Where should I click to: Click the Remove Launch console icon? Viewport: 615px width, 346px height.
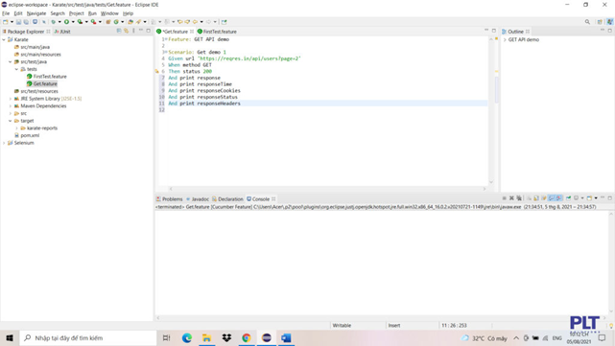coord(511,198)
